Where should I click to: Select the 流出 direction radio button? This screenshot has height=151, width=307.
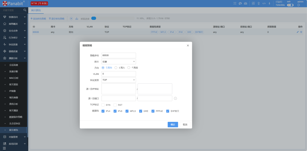pos(129,67)
